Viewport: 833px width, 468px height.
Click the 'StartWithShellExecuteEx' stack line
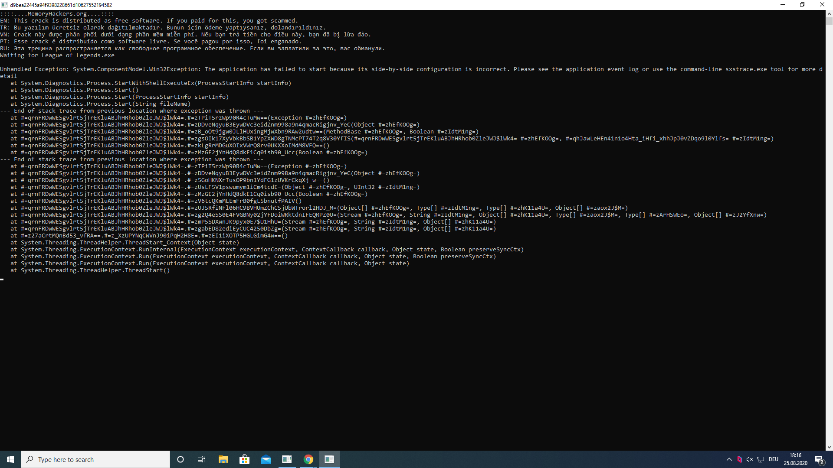click(x=151, y=83)
